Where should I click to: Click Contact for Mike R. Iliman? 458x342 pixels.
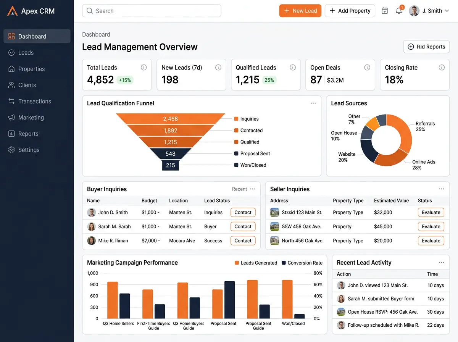(x=243, y=241)
